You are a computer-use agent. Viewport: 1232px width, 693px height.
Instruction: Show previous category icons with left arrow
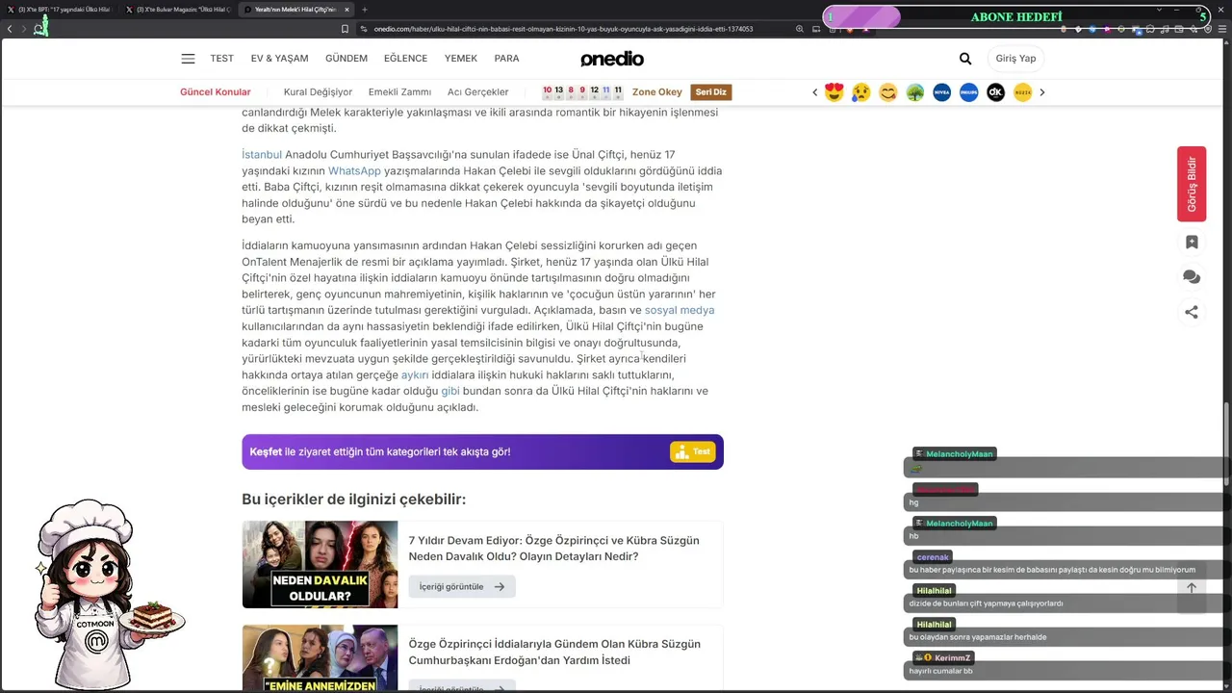click(814, 92)
